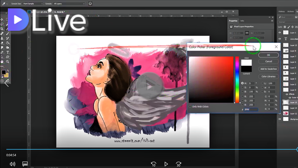Select the Paint Bucket tool
Image resolution: width=298 pixels, height=168 pixels.
tap(7, 43)
